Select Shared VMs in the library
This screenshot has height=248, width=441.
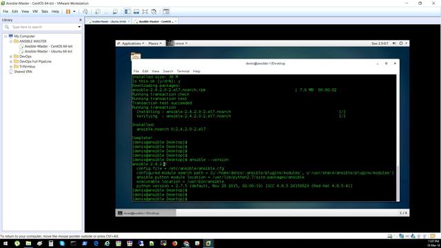click(x=23, y=72)
